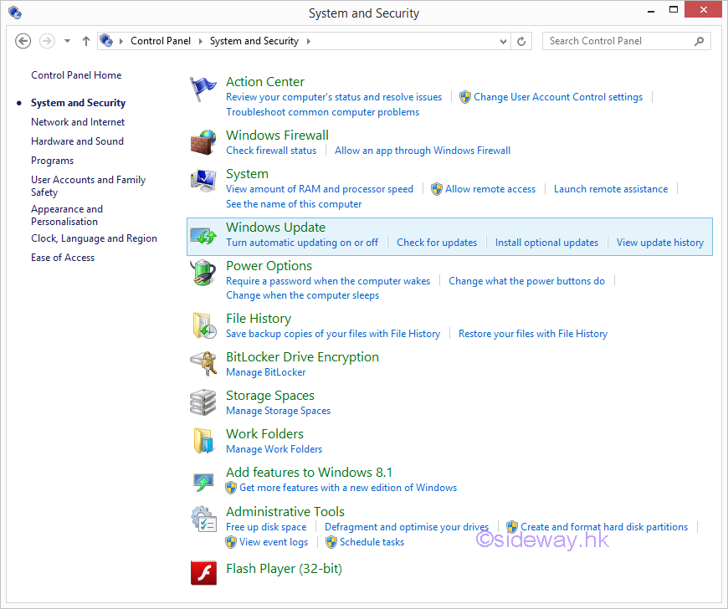Open the Windows Firewall brick wall icon
This screenshot has width=728, height=609.
coord(203,142)
